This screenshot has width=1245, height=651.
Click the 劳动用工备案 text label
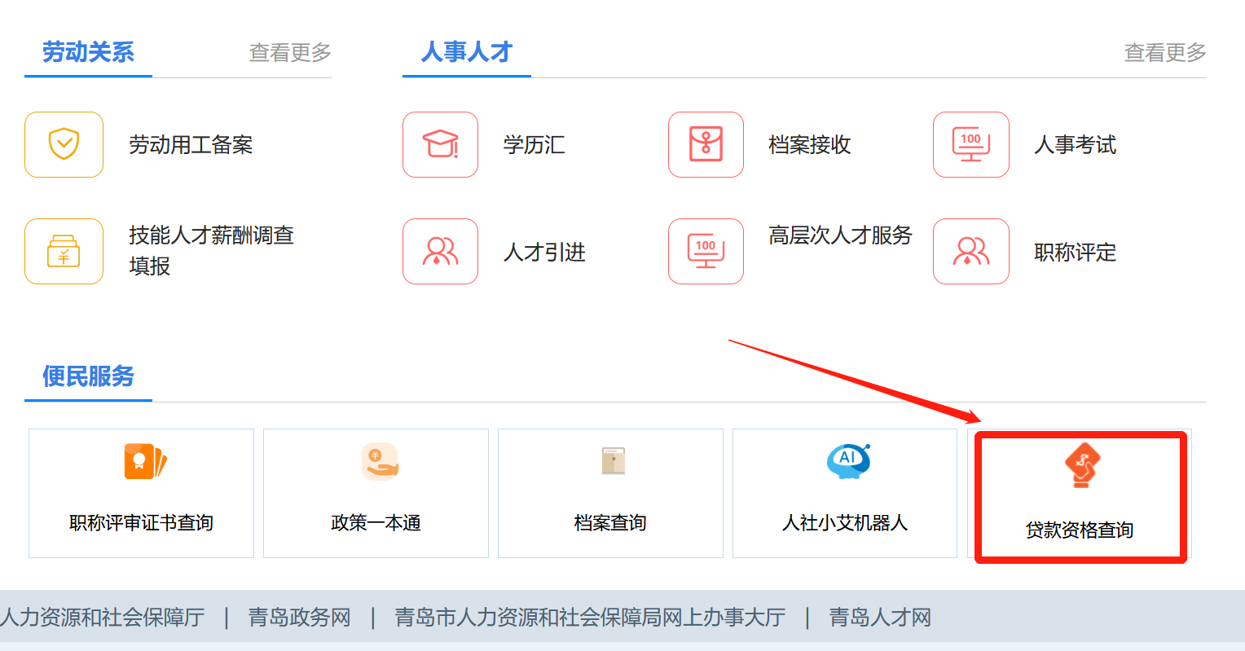coord(191,145)
